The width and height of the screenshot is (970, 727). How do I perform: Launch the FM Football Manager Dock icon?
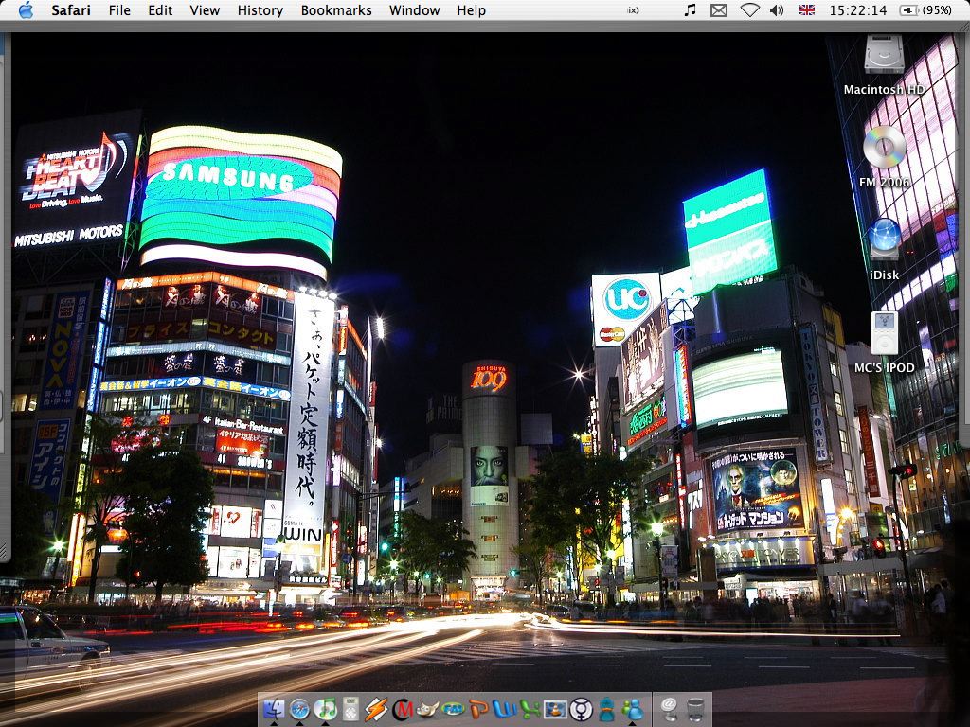tap(453, 710)
